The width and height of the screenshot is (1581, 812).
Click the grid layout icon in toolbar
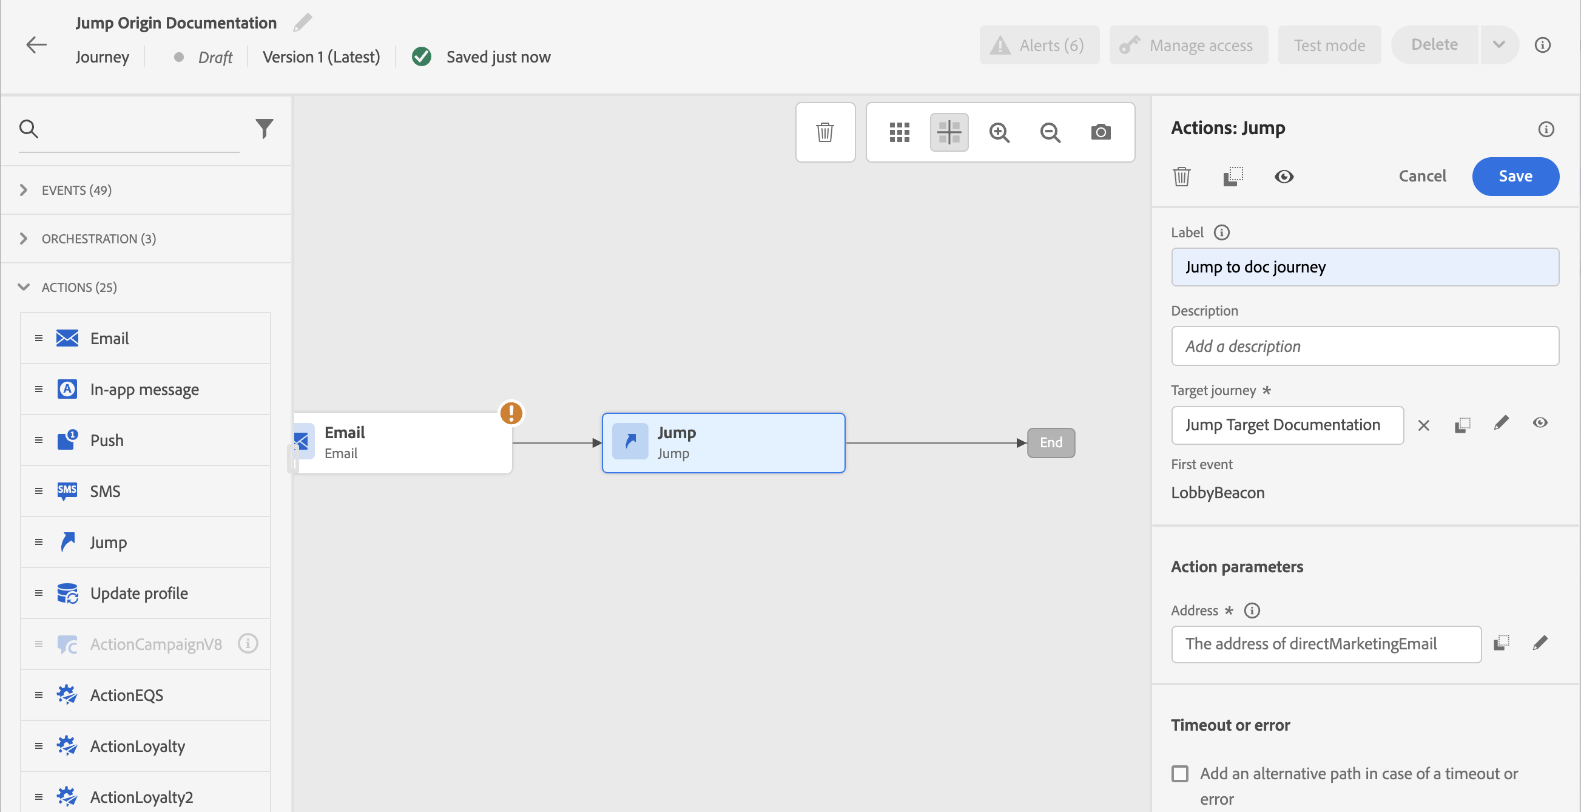pos(899,132)
